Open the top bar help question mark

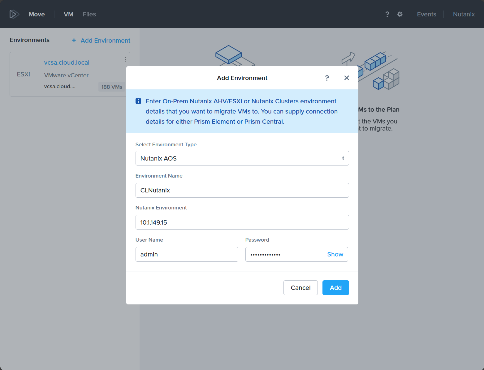click(x=387, y=14)
